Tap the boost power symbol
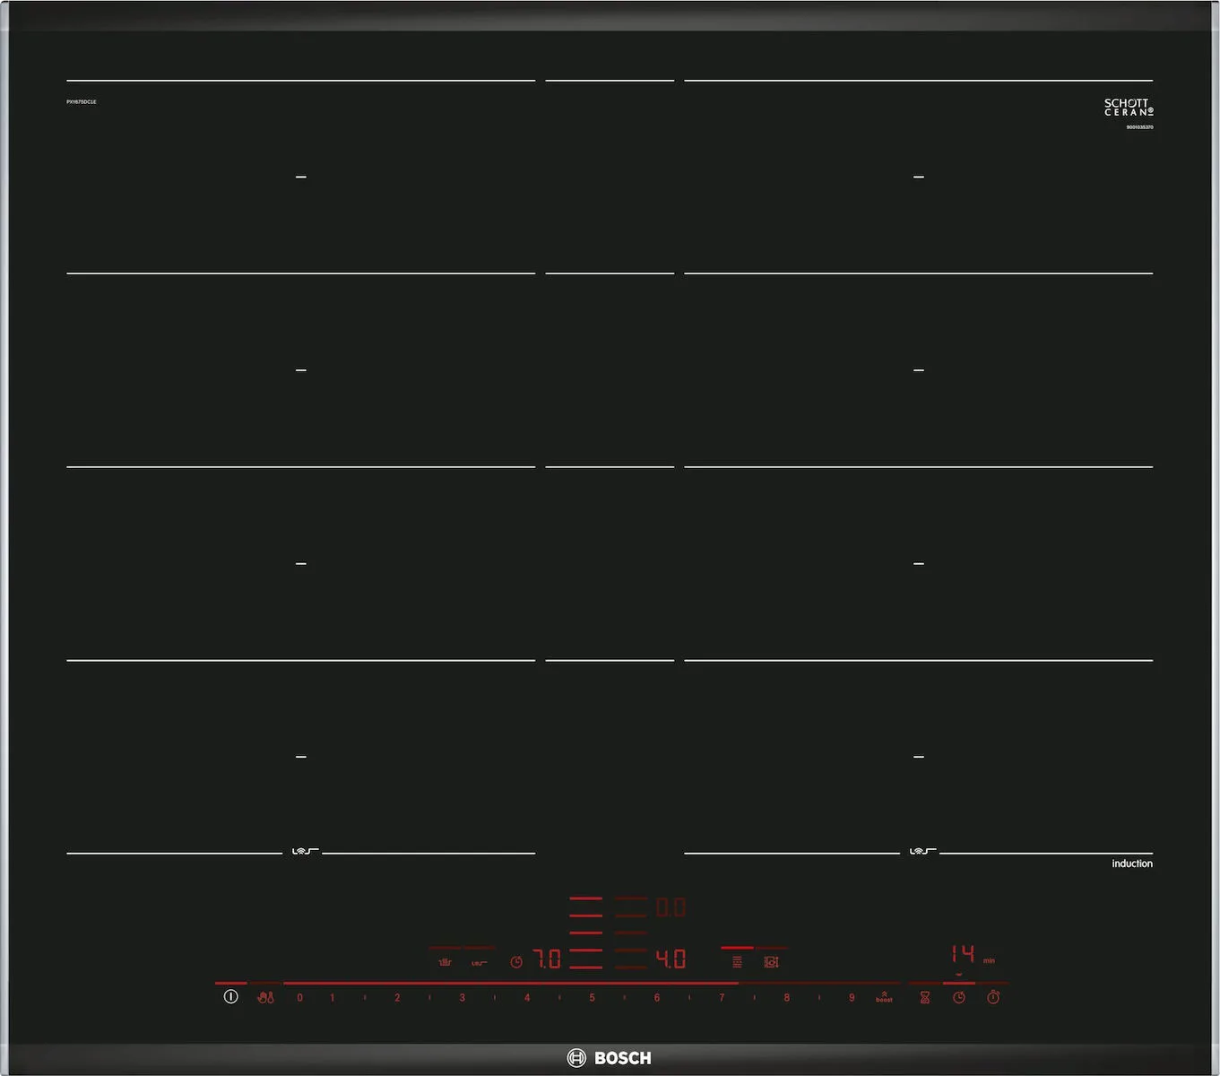The height and width of the screenshot is (1076, 1220). (x=884, y=996)
